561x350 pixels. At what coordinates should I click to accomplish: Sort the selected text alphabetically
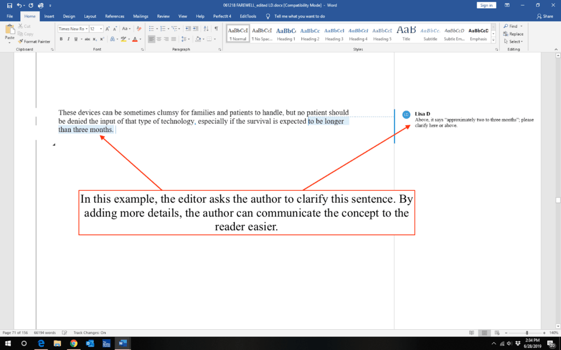[x=206, y=28]
